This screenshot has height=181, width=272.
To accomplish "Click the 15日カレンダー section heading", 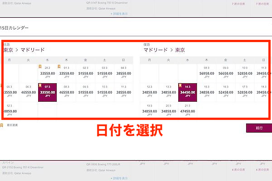I will coord(14,28).
